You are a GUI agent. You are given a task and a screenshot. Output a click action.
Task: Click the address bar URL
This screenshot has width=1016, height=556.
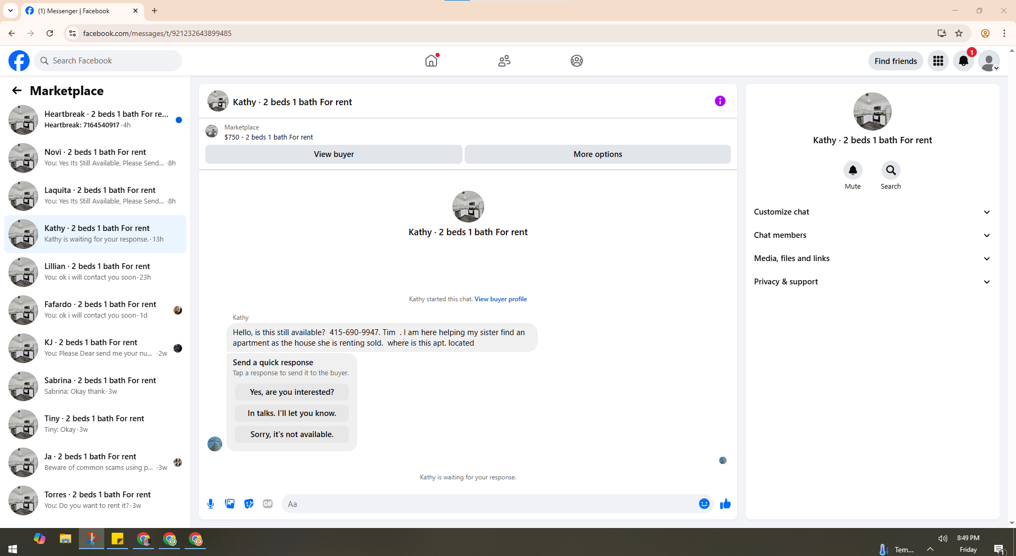click(157, 33)
